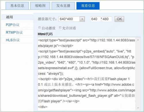Click the Html代码 heading text

45,34
